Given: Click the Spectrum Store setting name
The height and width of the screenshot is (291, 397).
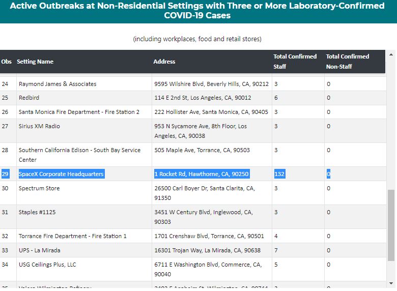Looking at the screenshot, I should click(x=39, y=188).
